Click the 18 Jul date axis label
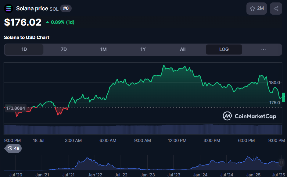 [x=39, y=141]
